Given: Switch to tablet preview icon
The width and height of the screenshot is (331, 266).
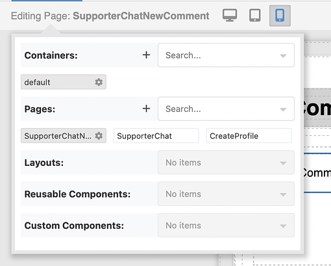Looking at the screenshot, I should pyautogui.click(x=255, y=16).
